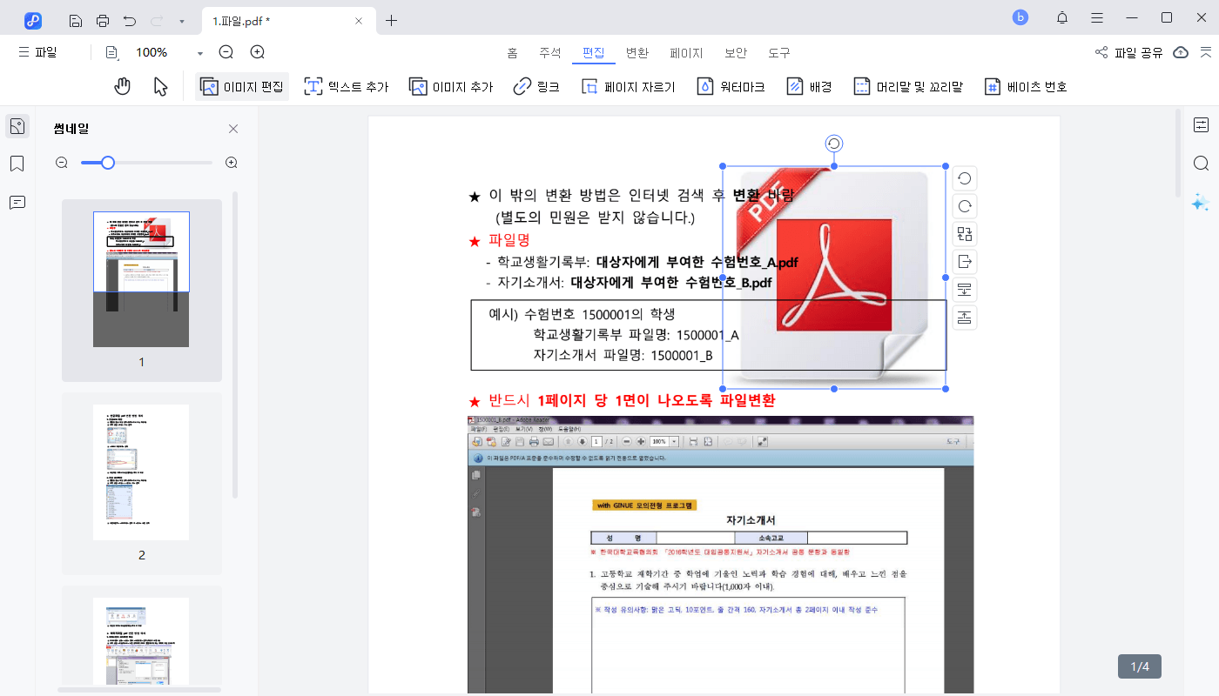Viewport: 1219px width, 696px height.
Task: Open the quick access dropdown arrow
Action: click(x=181, y=21)
